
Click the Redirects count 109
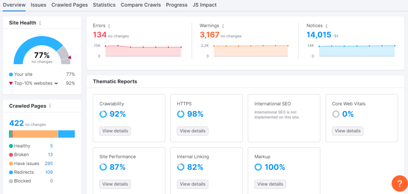pos(49,172)
